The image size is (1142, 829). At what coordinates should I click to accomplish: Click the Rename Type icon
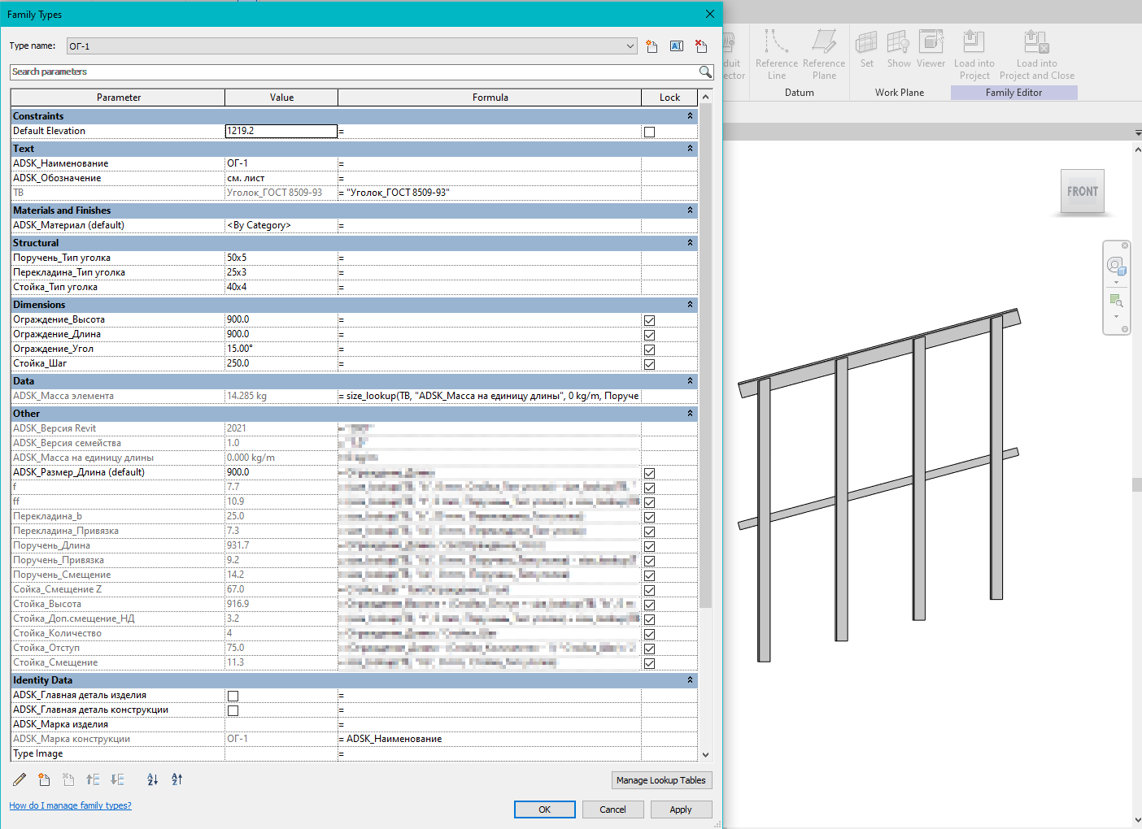tap(677, 46)
